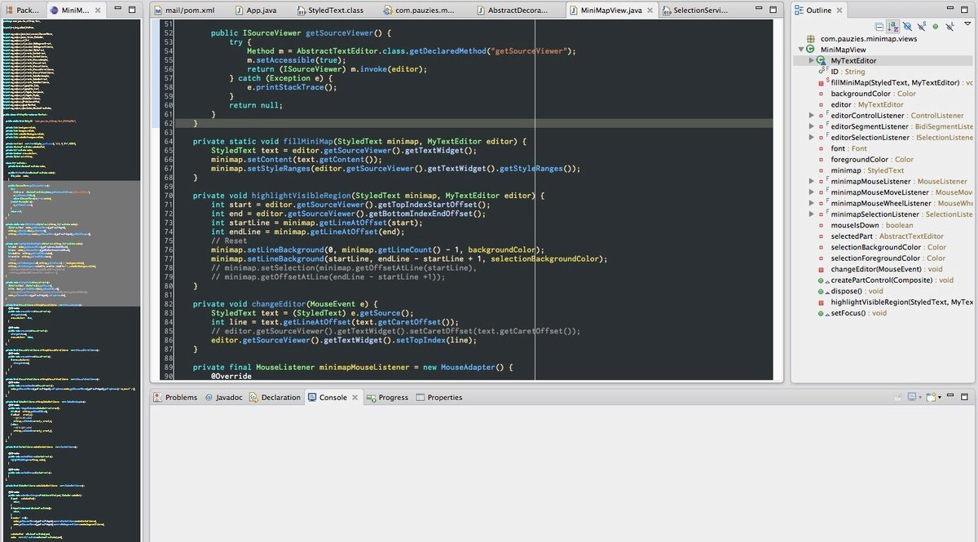Select setFocus() method in the outline

coord(859,313)
